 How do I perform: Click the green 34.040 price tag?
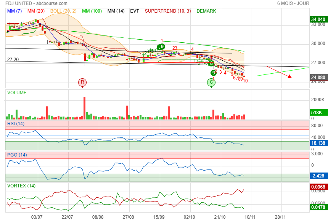click(318, 19)
